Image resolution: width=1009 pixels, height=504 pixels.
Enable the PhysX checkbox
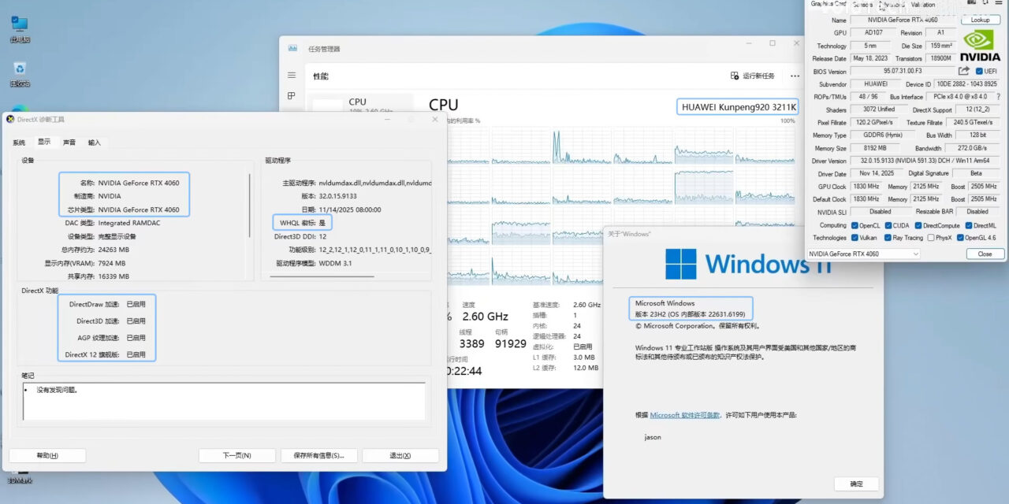[x=931, y=237]
